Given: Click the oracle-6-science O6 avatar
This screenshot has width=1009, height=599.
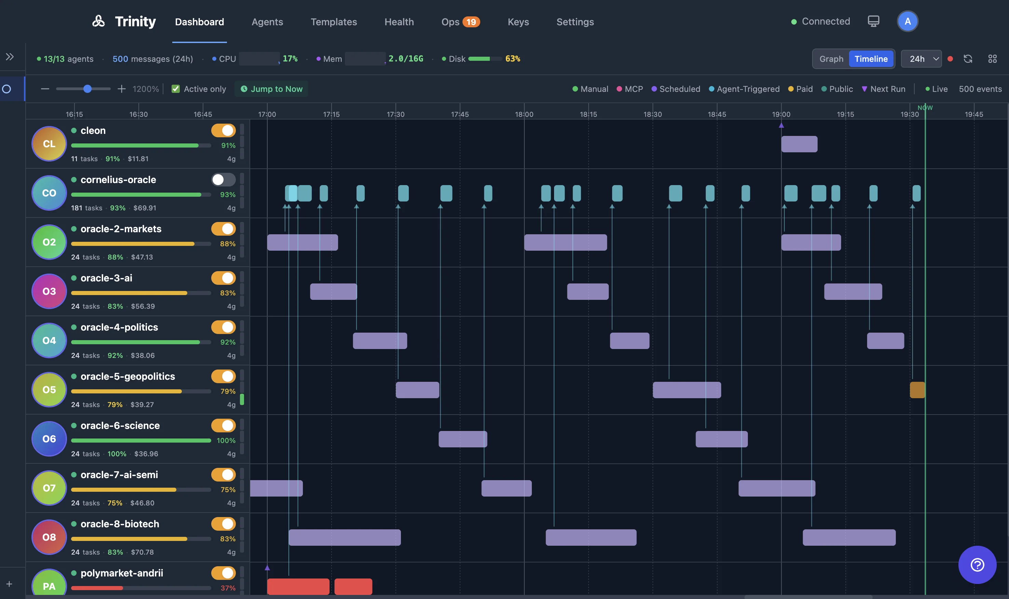Looking at the screenshot, I should click(49, 439).
